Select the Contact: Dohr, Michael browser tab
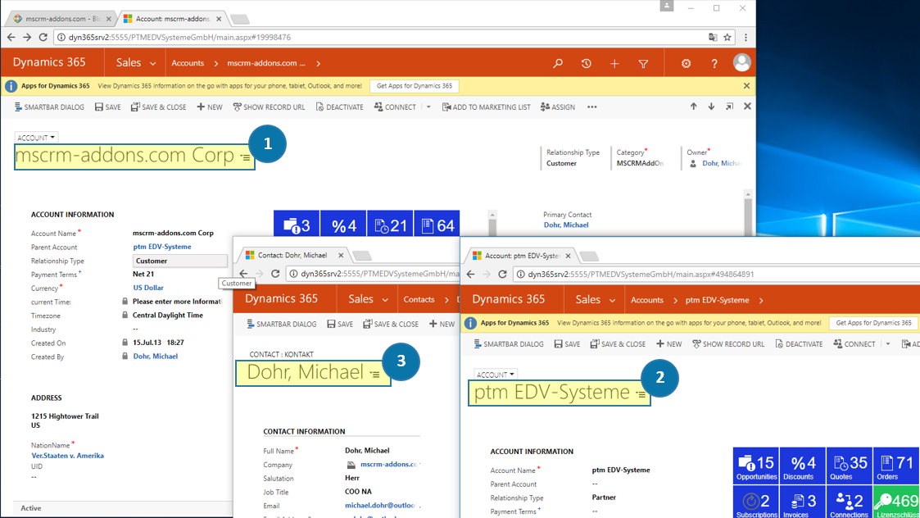Image resolution: width=920 pixels, height=518 pixels. (x=292, y=256)
